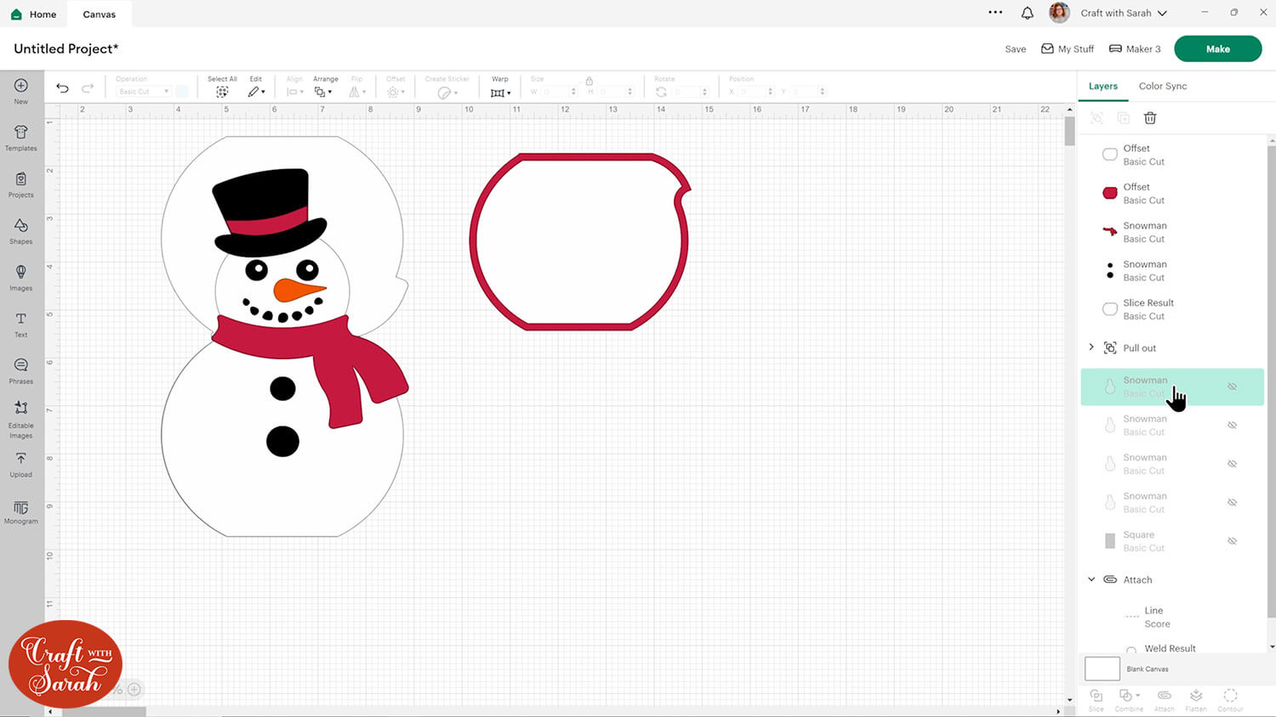
Task: Open the three-dot more options menu
Action: point(995,13)
